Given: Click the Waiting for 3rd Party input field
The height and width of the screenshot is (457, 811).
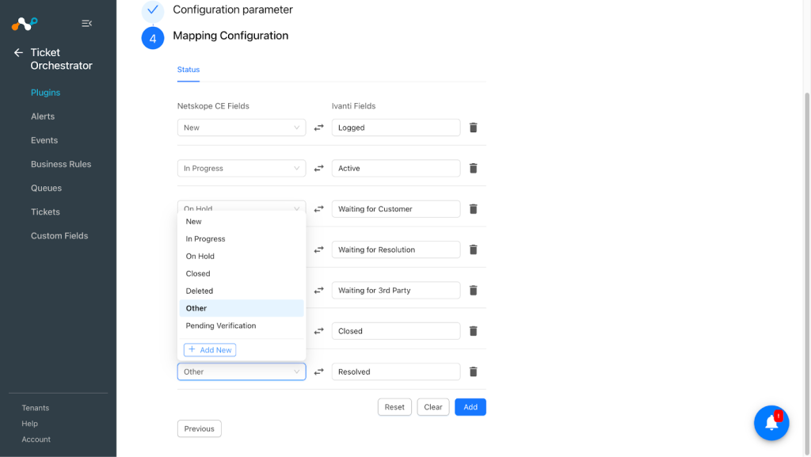Looking at the screenshot, I should 396,290.
